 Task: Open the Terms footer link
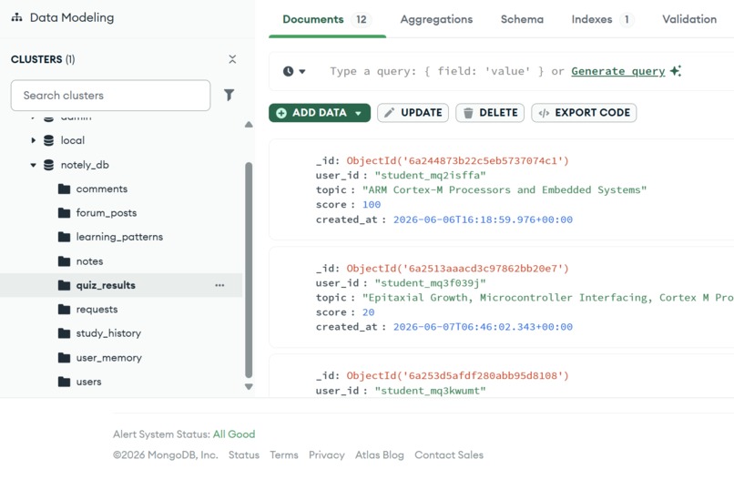tap(284, 454)
